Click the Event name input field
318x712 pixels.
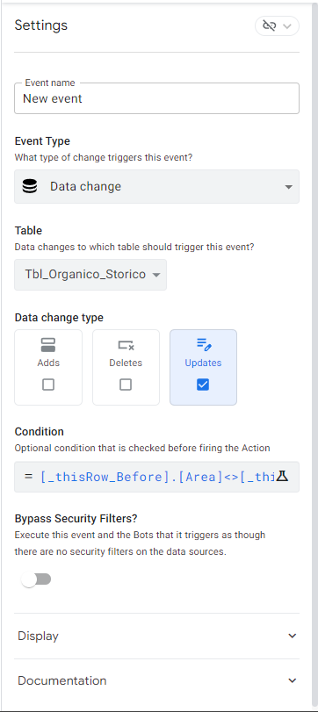[x=156, y=98]
